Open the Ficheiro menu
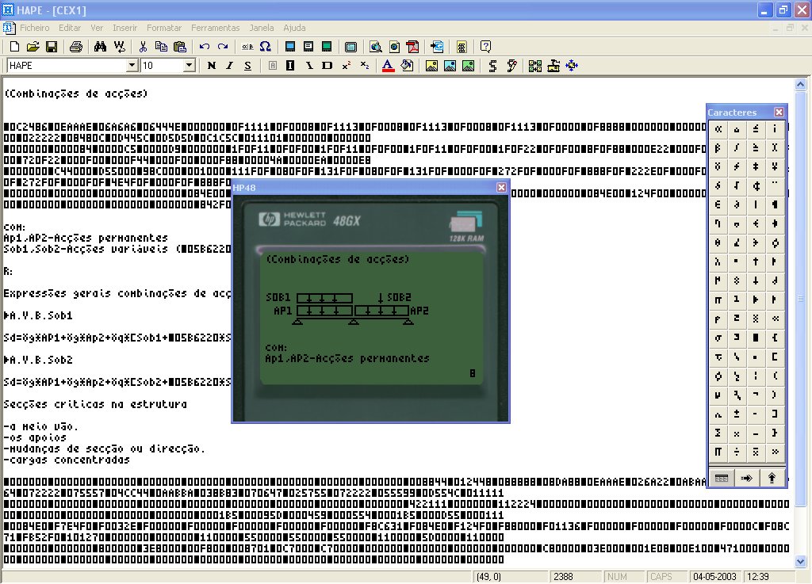 tap(35, 28)
